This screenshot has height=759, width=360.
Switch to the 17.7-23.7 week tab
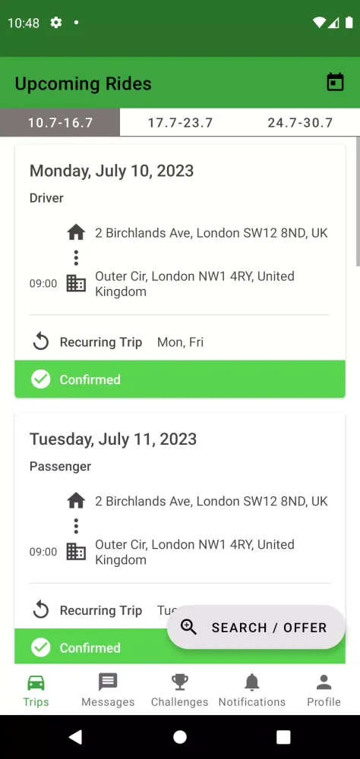point(180,122)
